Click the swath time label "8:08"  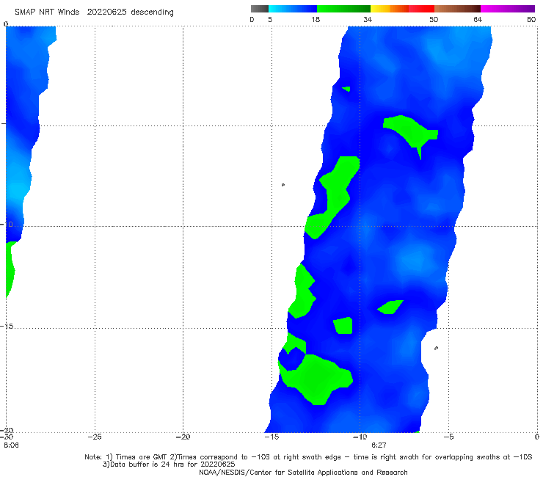[x=11, y=445]
